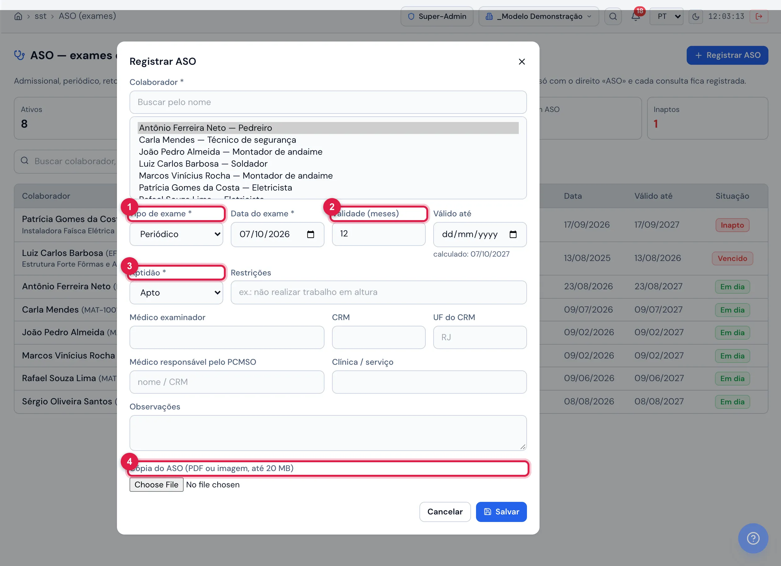Viewport: 781px width, 566px height.
Task: Click the Registrar ASO button in page header
Action: [x=727, y=55]
